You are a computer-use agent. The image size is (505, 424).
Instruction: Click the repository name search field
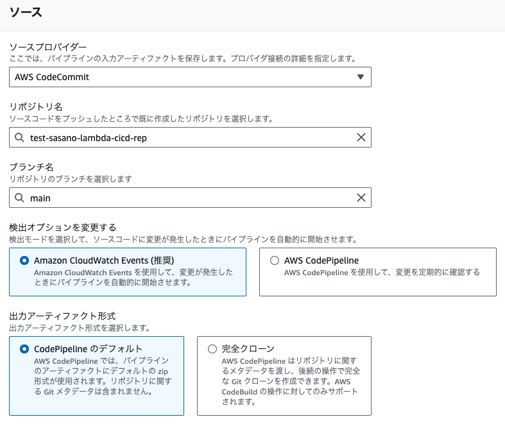[190, 137]
